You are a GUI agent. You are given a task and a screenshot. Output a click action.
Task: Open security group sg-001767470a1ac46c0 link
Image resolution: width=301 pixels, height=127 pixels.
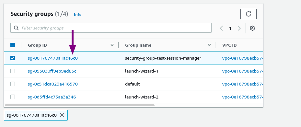[53, 58]
